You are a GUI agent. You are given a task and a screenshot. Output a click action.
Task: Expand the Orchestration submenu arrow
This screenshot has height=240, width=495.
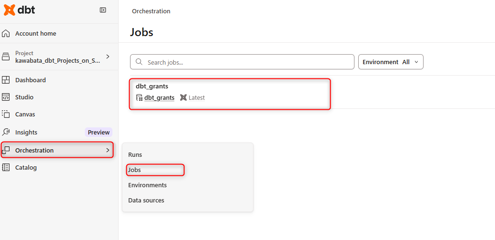(x=107, y=150)
